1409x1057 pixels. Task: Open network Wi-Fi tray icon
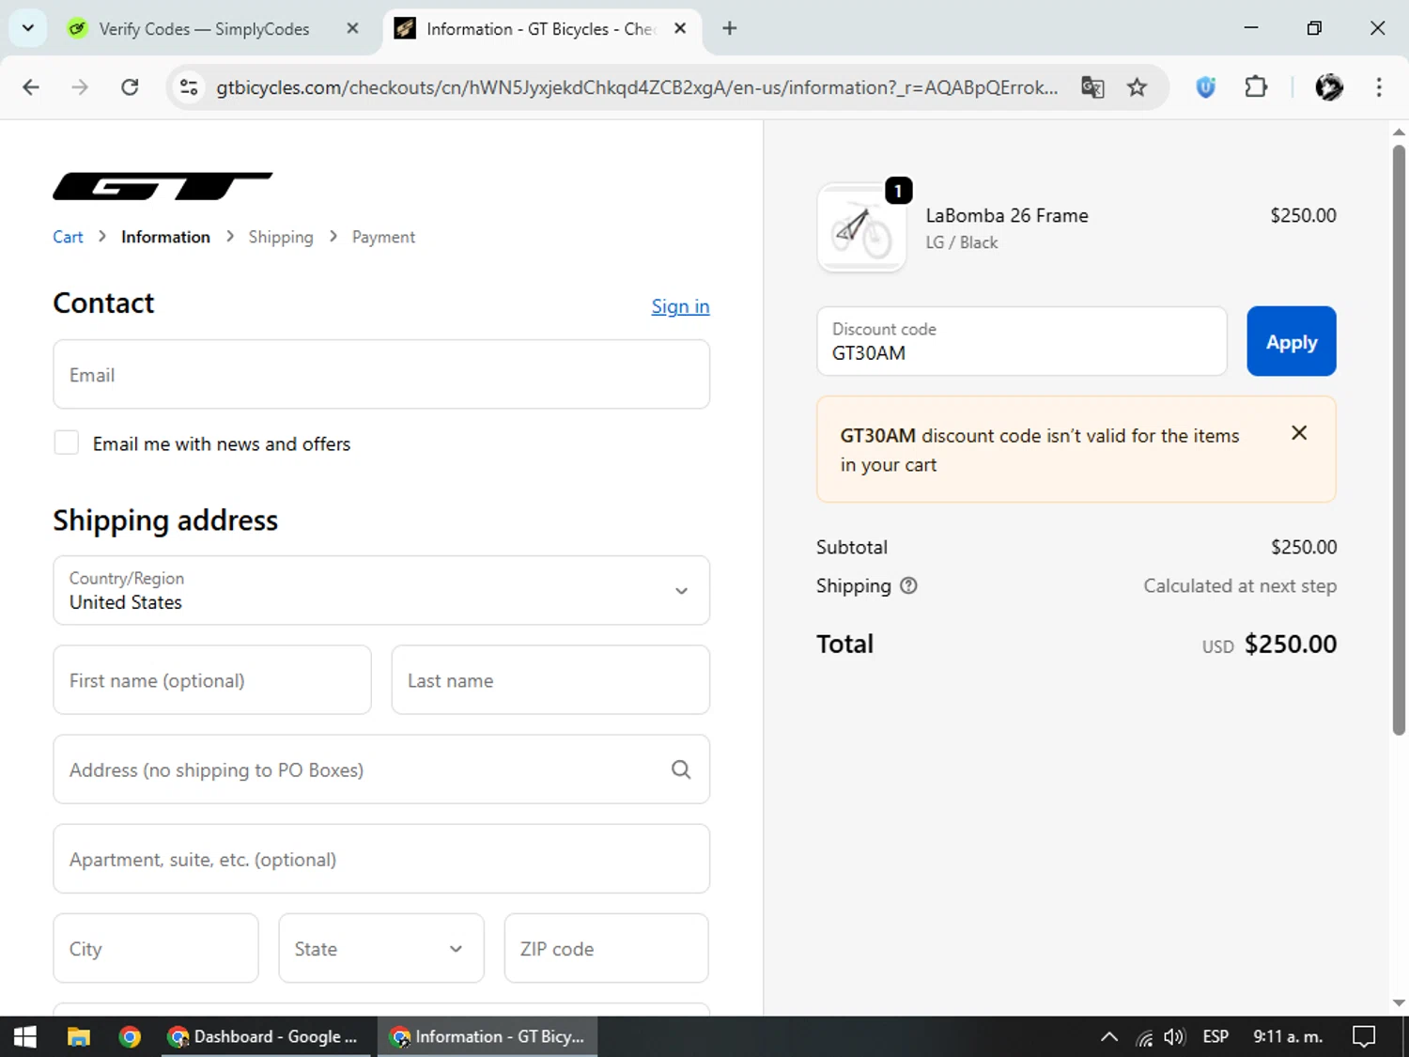[1144, 1037]
